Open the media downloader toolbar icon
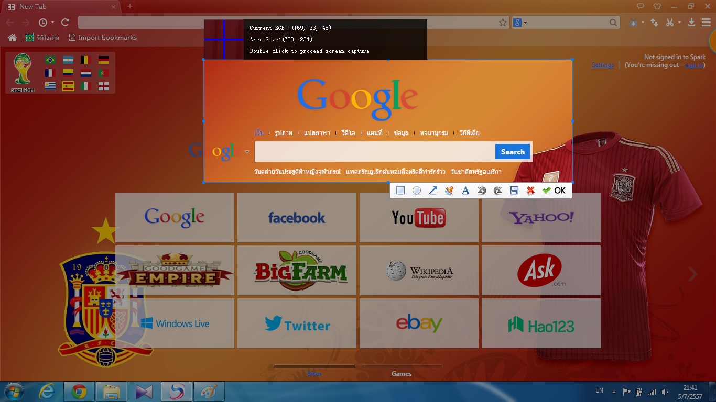716x402 pixels. point(634,23)
